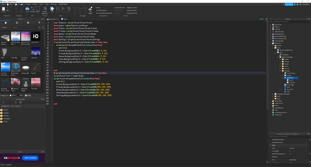Select On All Exceptions option
311x167 pixels.
(101, 10)
